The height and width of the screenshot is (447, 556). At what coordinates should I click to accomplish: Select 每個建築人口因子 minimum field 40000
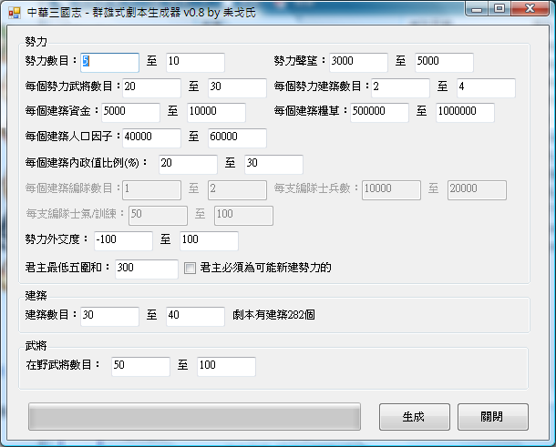click(x=152, y=137)
